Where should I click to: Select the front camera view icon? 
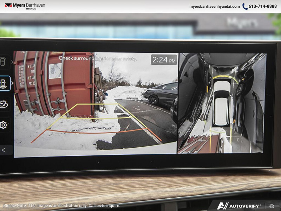pos(4,62)
